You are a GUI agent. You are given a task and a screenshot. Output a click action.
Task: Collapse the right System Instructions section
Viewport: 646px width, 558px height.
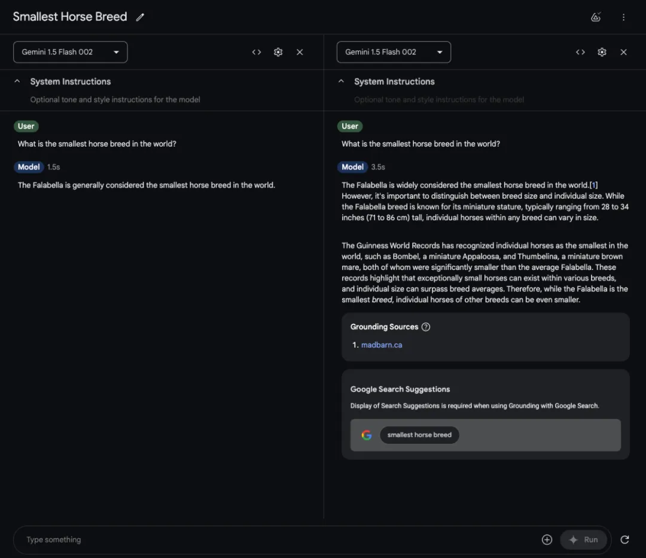click(341, 81)
